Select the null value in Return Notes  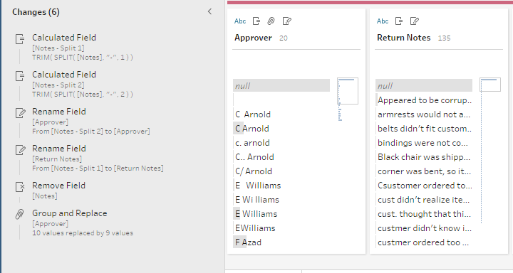(x=424, y=85)
